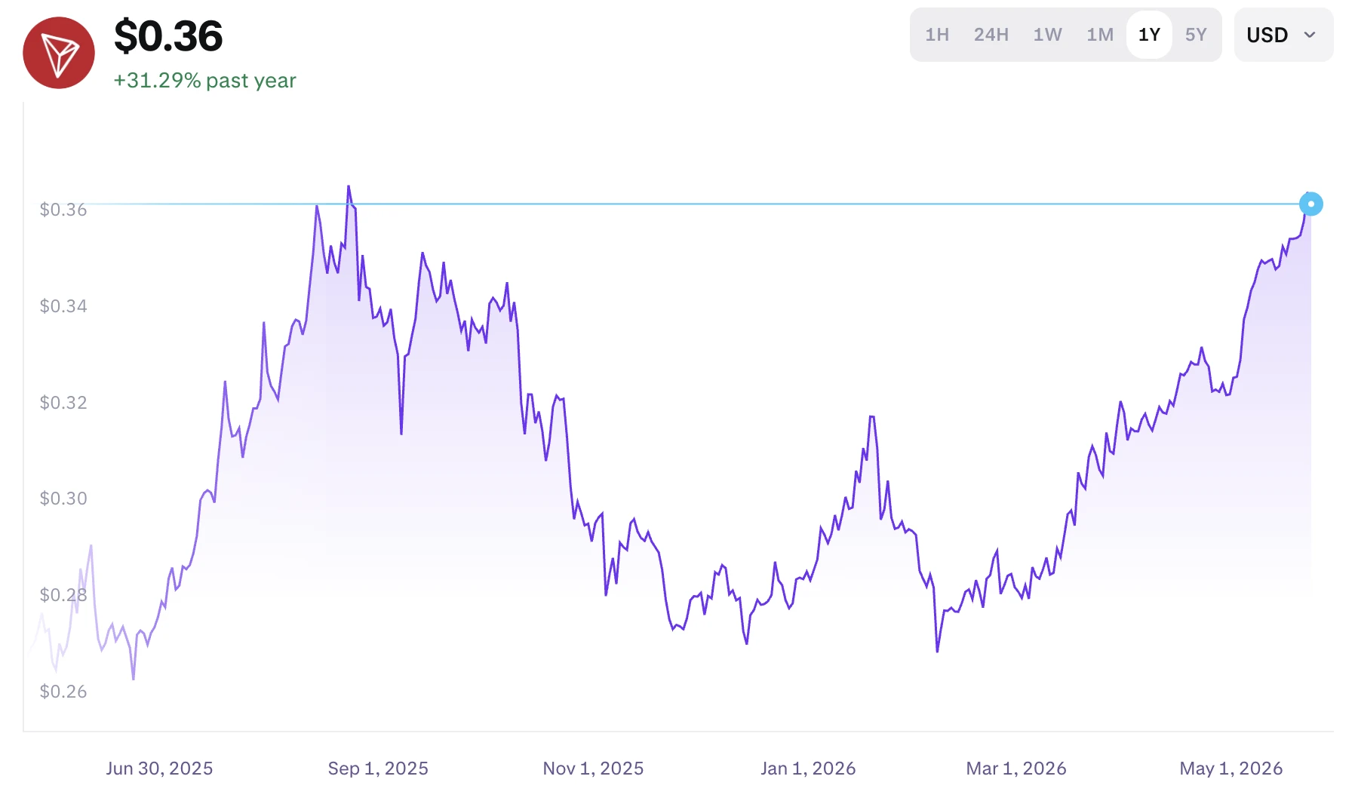Click the Jun 30, 2025 axis date

[159, 769]
